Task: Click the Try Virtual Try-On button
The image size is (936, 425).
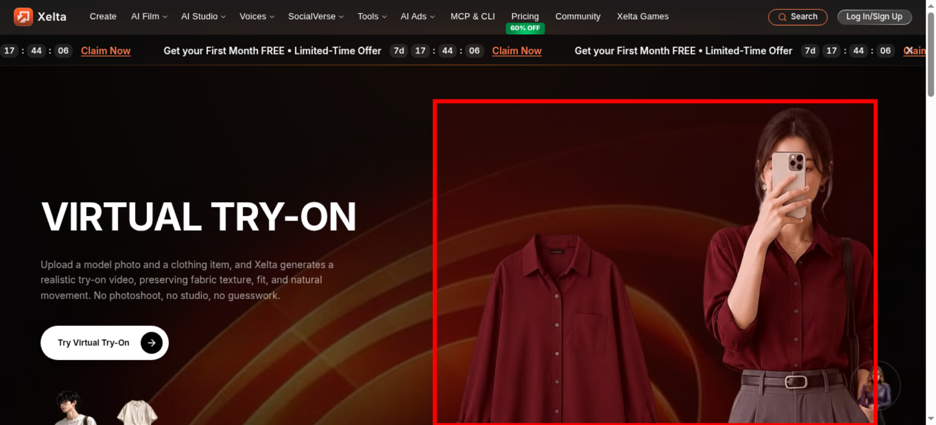Action: (104, 343)
